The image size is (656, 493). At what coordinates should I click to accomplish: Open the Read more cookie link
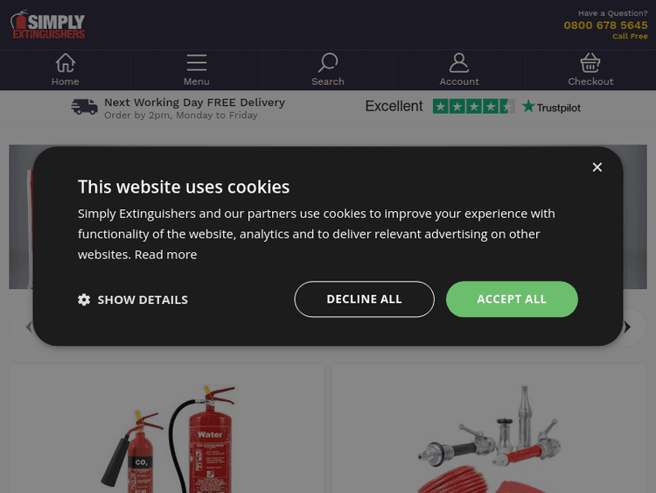[x=165, y=255]
